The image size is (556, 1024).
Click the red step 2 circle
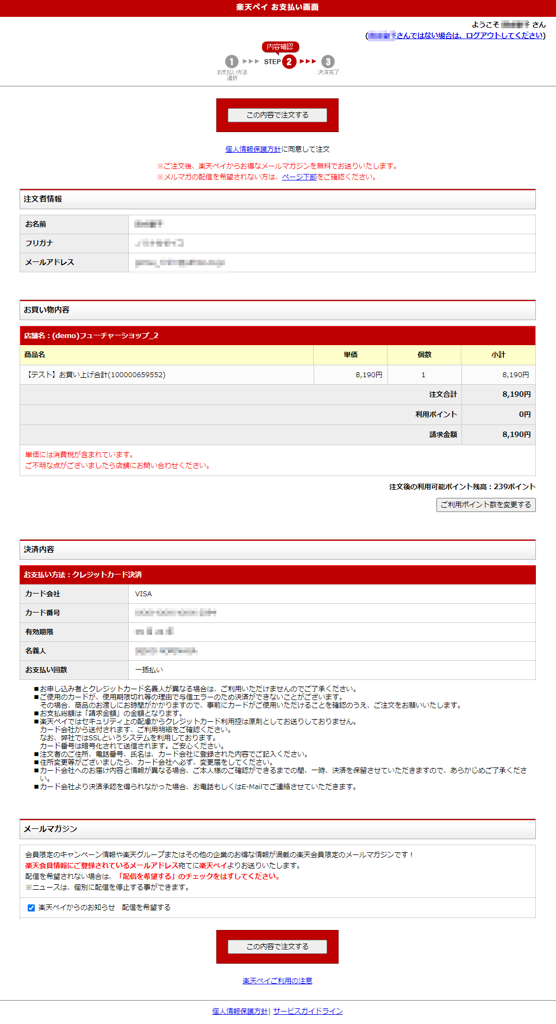point(289,61)
